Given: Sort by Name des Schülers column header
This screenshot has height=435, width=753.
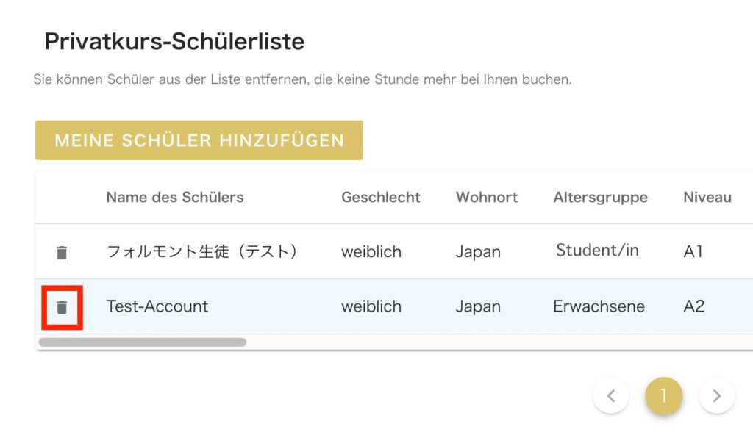Looking at the screenshot, I should (175, 198).
